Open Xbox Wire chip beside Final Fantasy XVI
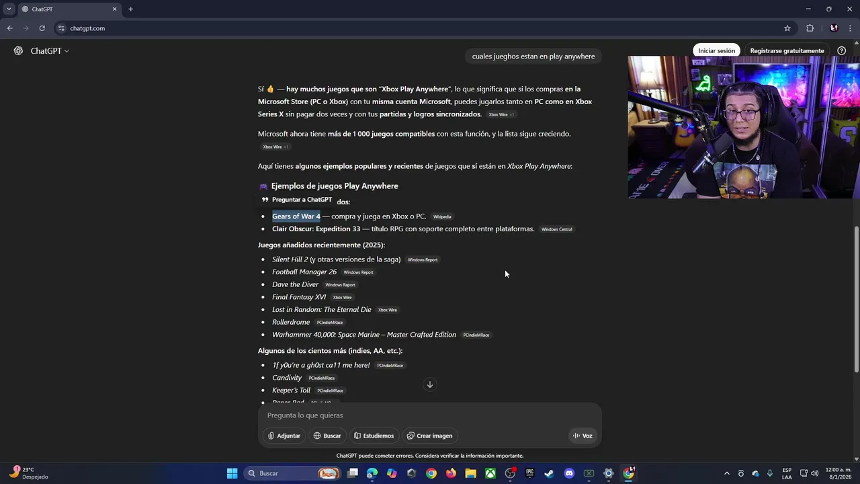 tap(342, 297)
